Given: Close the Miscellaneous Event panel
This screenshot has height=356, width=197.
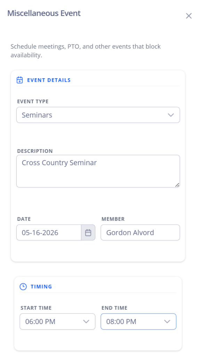Looking at the screenshot, I should click(x=189, y=16).
